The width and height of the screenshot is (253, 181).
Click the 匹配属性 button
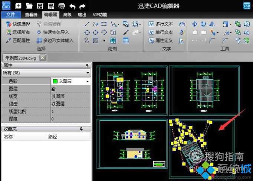pos(18,40)
